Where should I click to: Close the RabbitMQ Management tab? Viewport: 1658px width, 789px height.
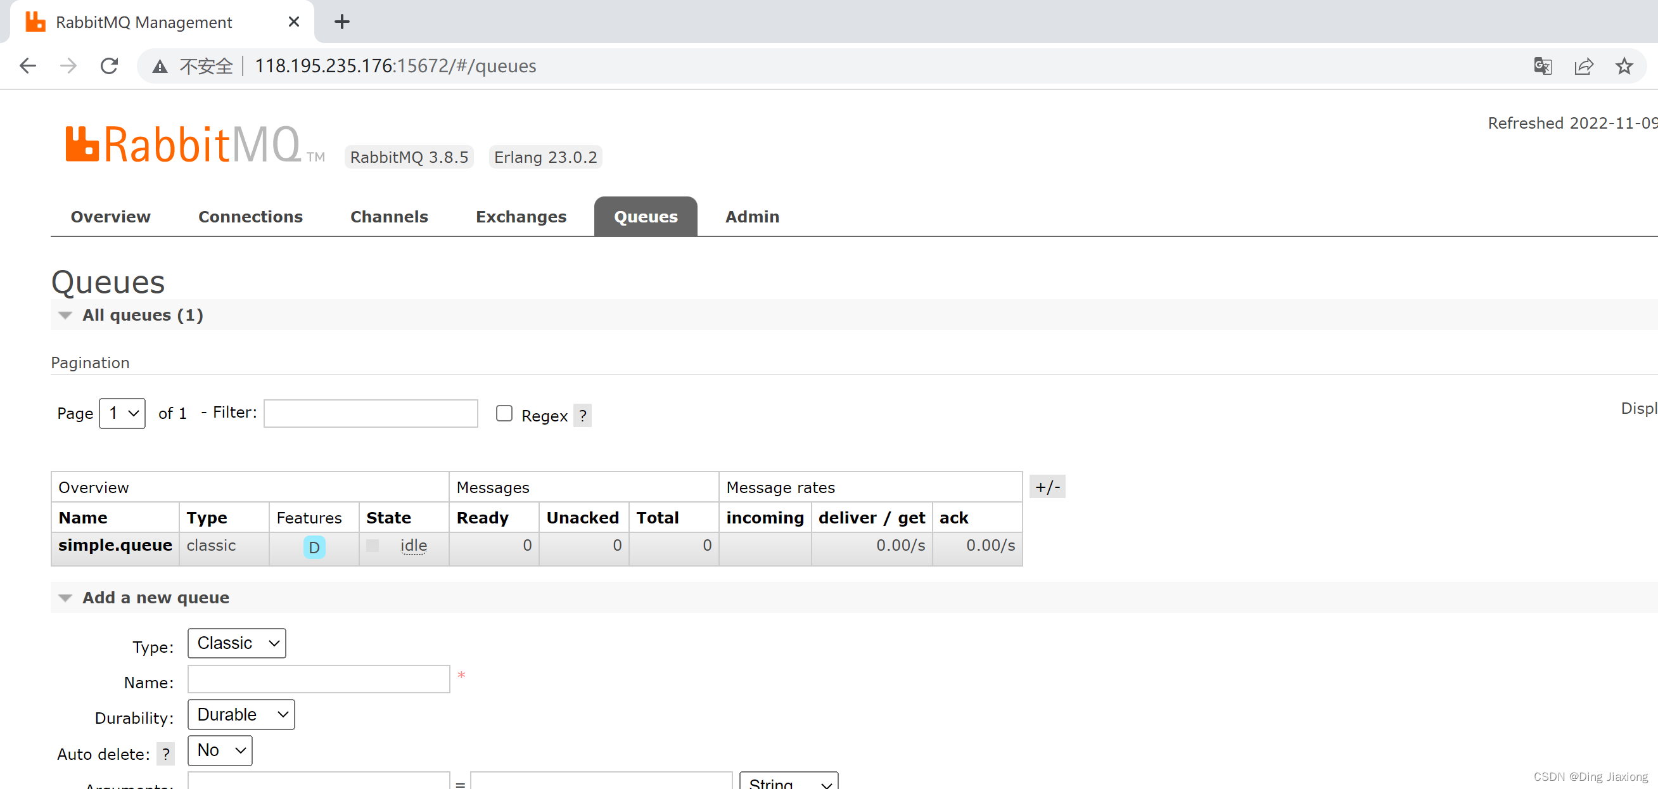pyautogui.click(x=293, y=22)
